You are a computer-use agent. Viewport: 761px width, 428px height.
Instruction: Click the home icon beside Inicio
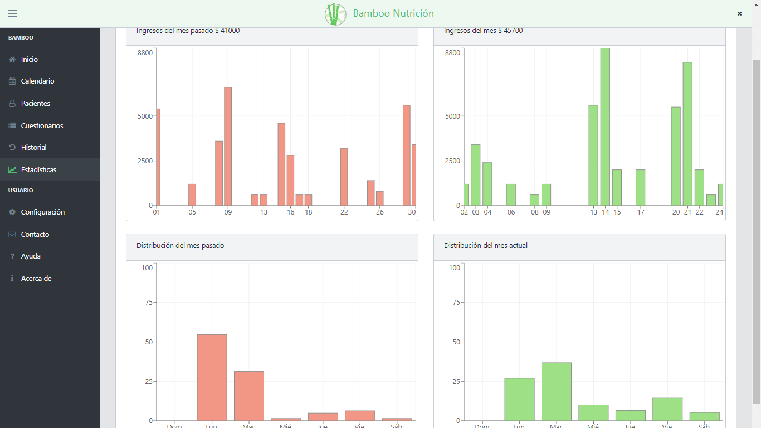pos(12,59)
